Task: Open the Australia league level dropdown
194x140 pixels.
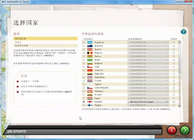Action: coord(148,46)
